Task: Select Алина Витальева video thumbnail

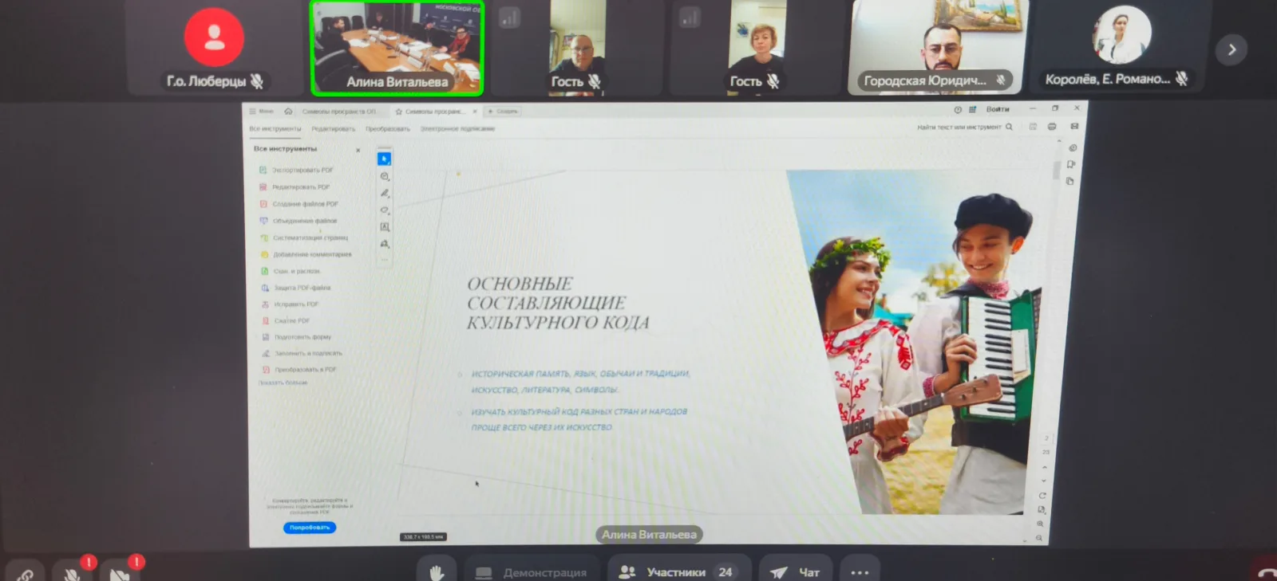Action: [397, 48]
